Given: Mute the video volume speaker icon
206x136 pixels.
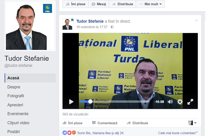Looking at the screenshot, I should point(170,102).
